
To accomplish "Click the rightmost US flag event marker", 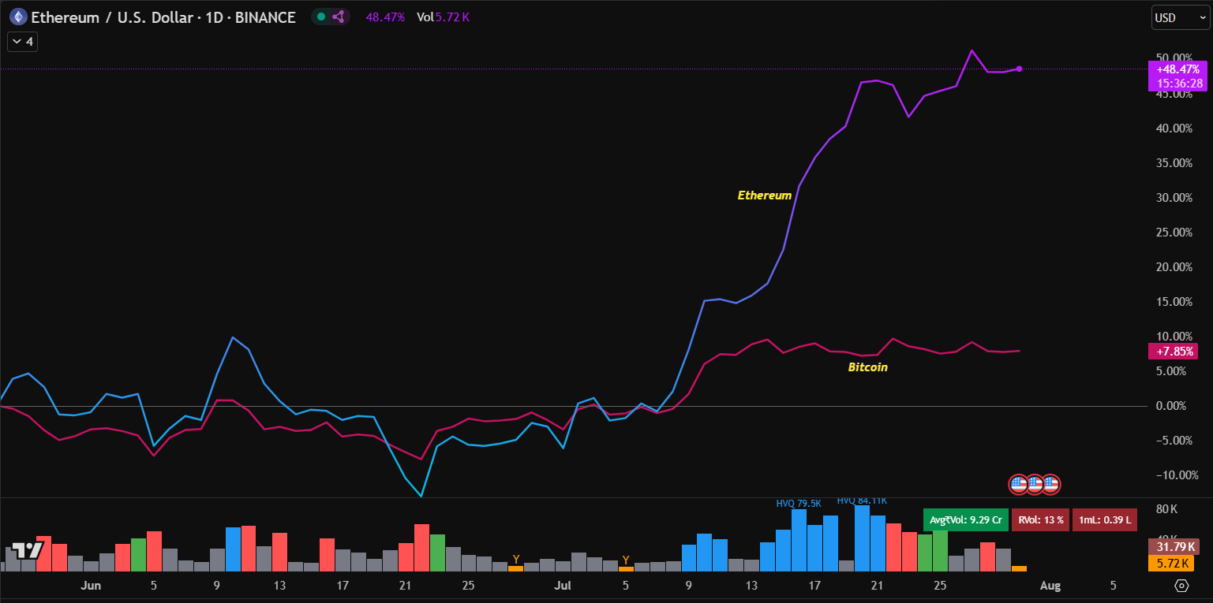I will coord(1050,484).
